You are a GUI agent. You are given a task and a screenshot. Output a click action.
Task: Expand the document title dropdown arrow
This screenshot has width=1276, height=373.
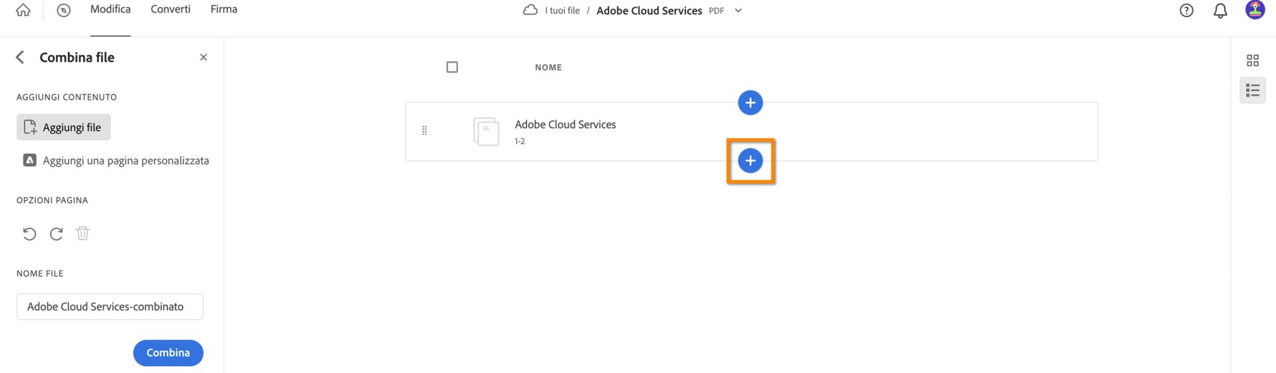738,11
